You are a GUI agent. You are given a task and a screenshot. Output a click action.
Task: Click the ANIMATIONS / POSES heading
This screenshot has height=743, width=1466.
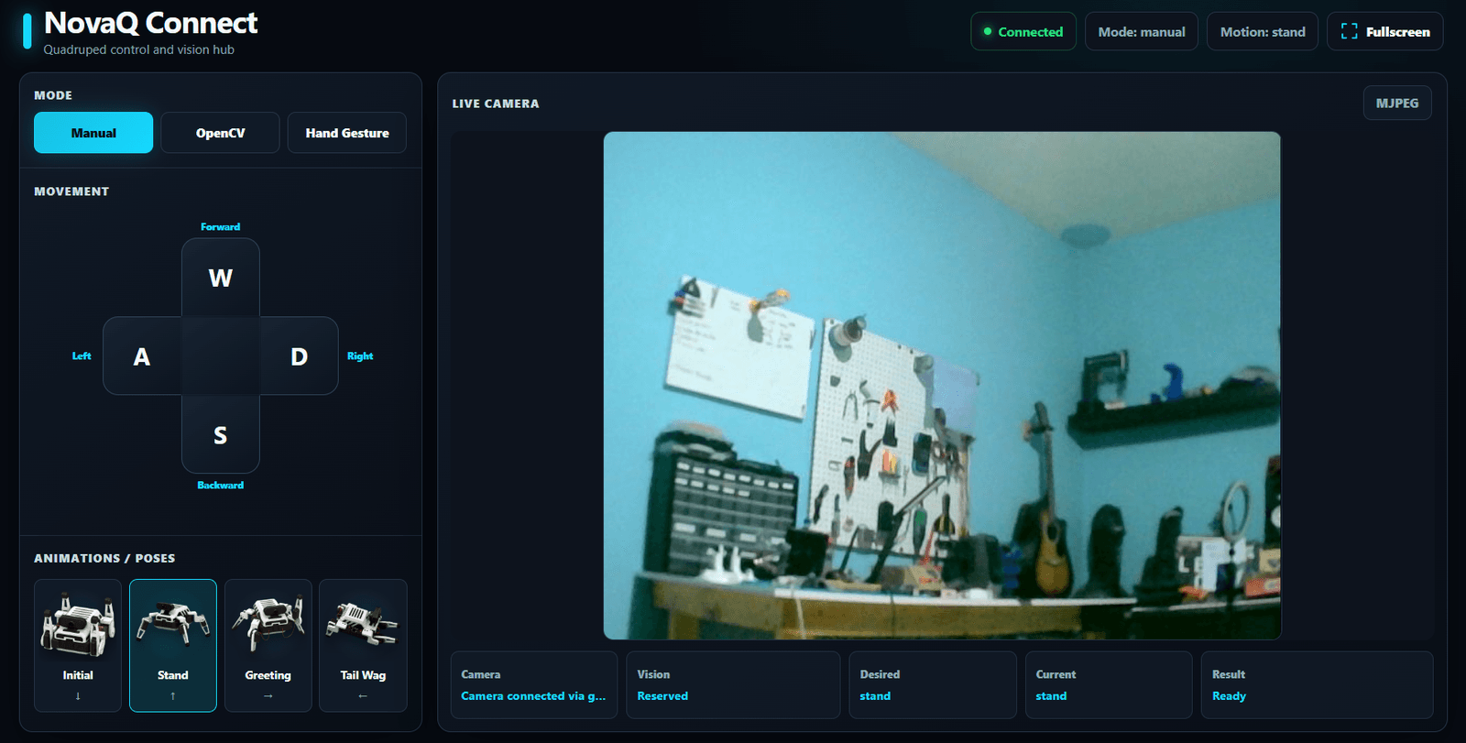tap(104, 558)
